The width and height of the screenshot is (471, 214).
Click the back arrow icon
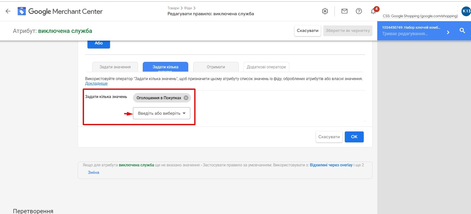[x=8, y=11]
